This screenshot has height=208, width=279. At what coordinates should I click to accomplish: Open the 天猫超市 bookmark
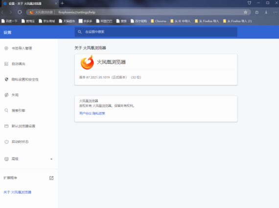(67, 21)
